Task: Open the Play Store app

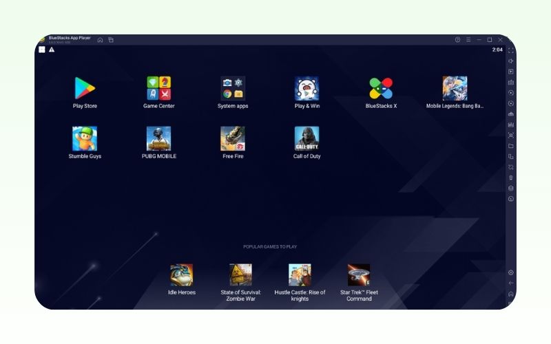Action: coord(85,88)
